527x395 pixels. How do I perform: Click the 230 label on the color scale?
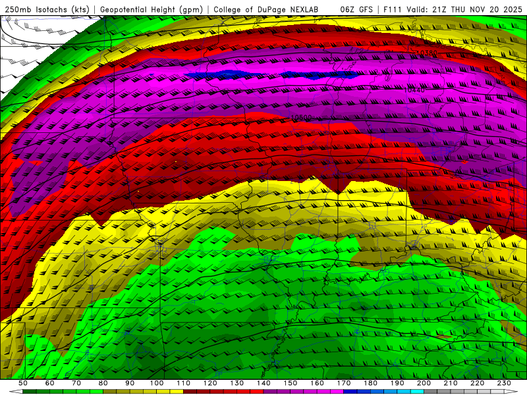coord(504,383)
